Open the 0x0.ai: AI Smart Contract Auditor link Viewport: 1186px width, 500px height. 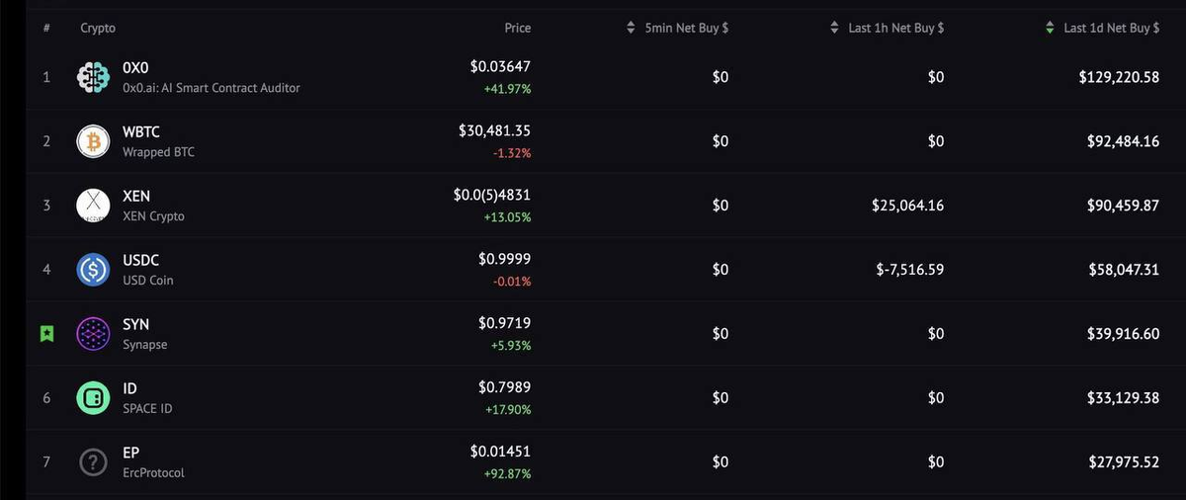211,88
